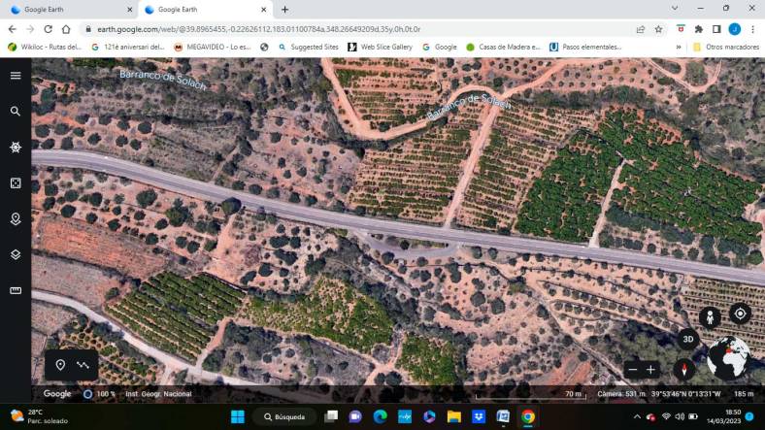Fly to my location target button
Screen dimensions: 765x430
pos(740,314)
